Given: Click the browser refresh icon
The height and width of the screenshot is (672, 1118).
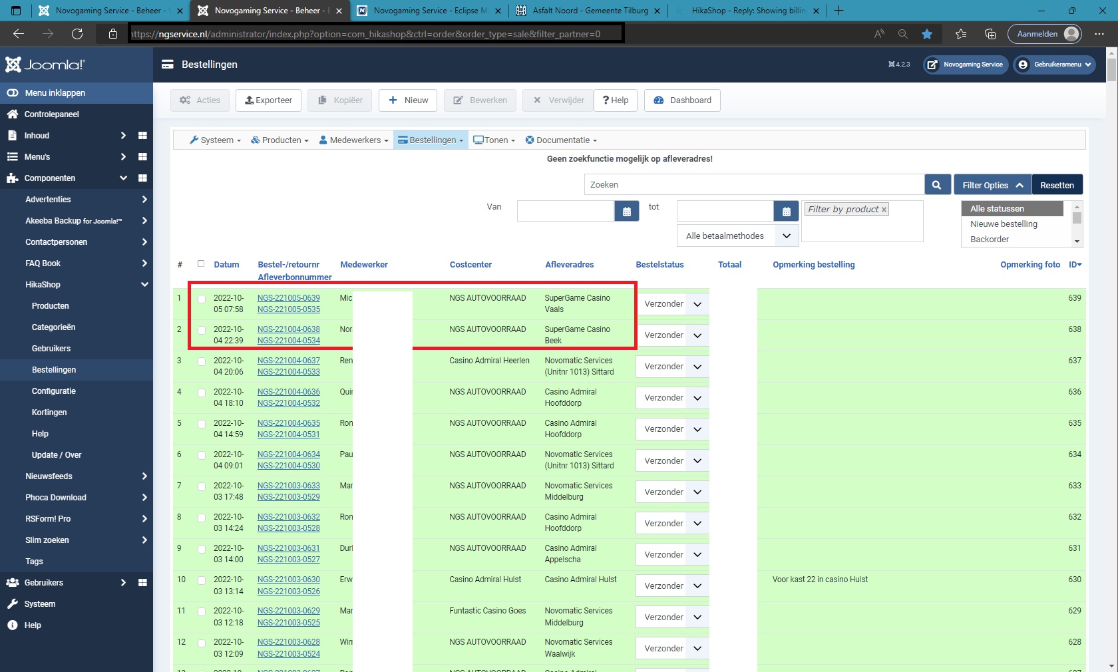Looking at the screenshot, I should (77, 34).
